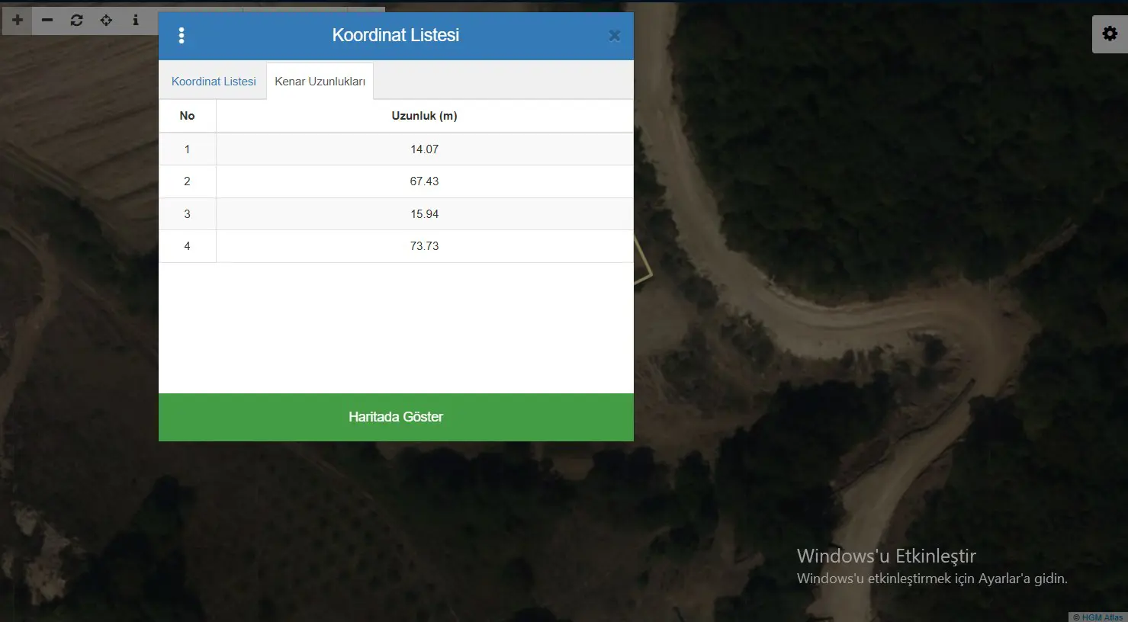Screen dimensions: 1128x622
Task: Click row number 2 in the table
Action: [187, 181]
